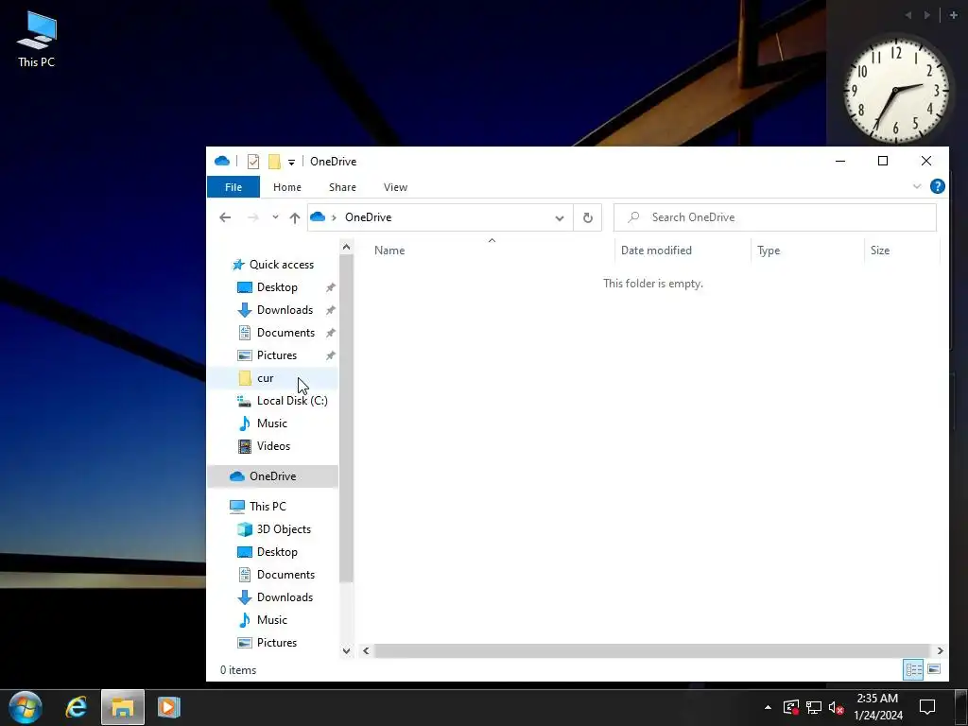Click the OneDrive path in address bar
The image size is (968, 726).
pos(368,217)
